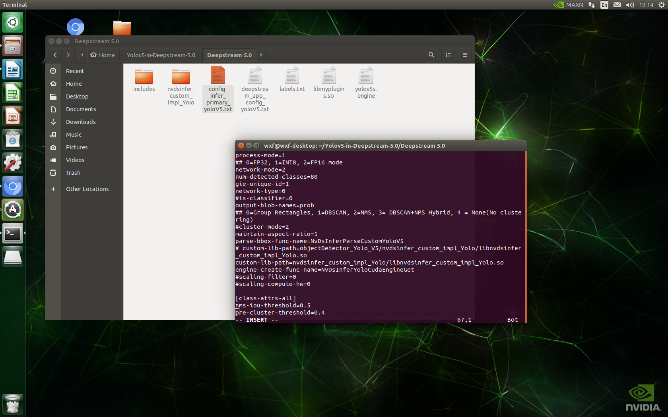The width and height of the screenshot is (668, 417).
Task: Open the removable drive icon in dock
Action: [13, 257]
